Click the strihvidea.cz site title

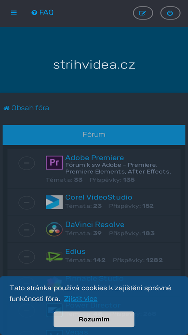94,65
